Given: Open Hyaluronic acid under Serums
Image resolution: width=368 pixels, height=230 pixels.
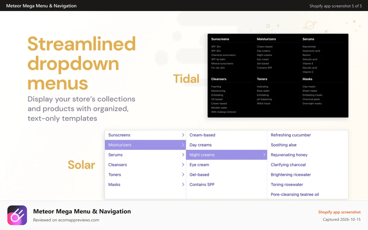Looking at the screenshot, I should pos(311,51).
